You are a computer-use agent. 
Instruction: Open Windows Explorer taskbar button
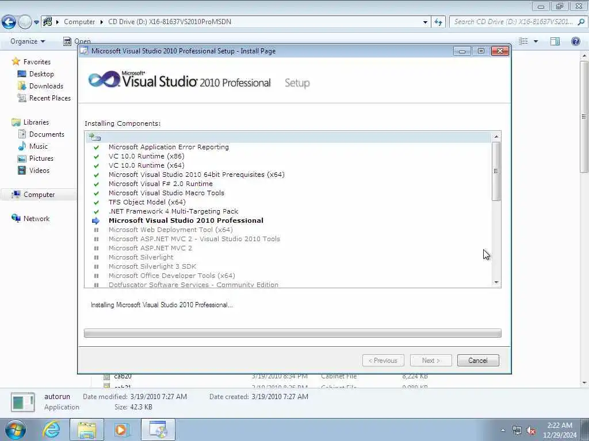87,430
